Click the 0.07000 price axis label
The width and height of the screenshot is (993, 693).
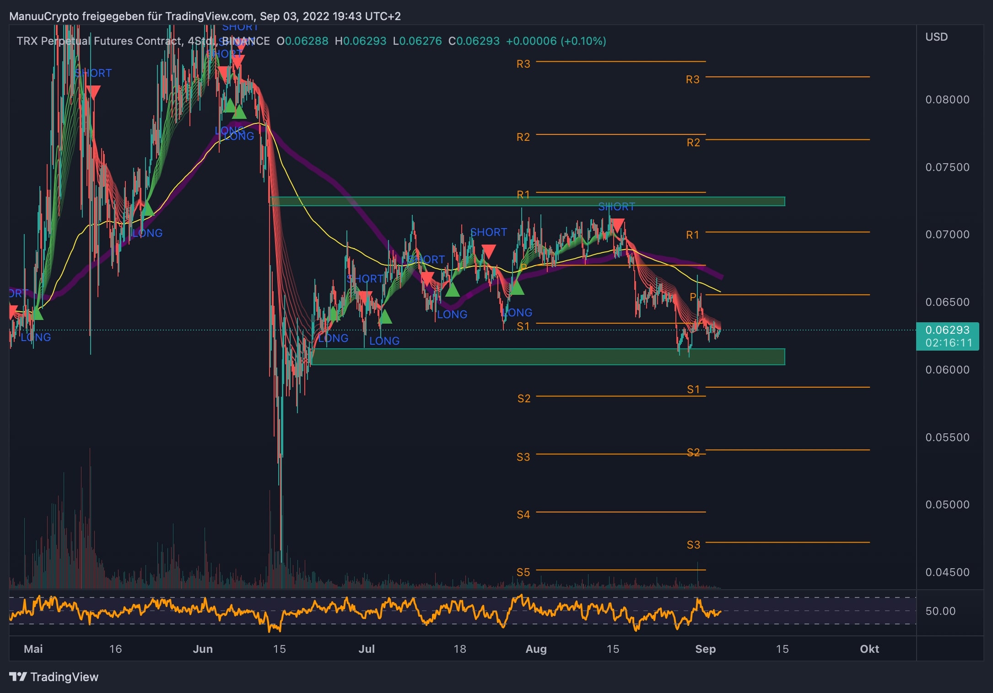point(947,234)
